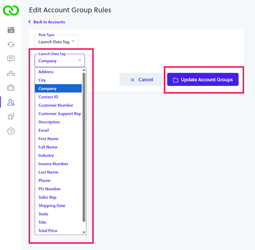The width and height of the screenshot is (255, 250).
Task: Click the folder icon on Update Account Groups
Action: pos(176,80)
